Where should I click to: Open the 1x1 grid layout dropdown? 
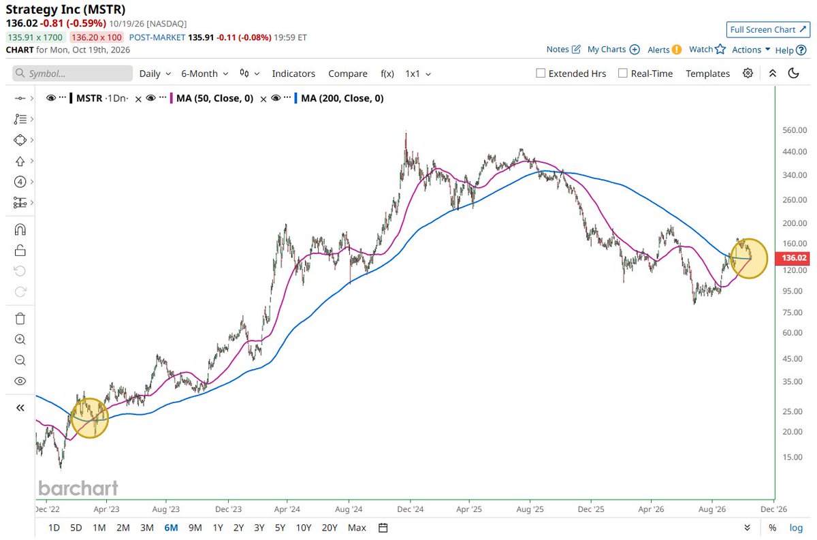pos(418,74)
